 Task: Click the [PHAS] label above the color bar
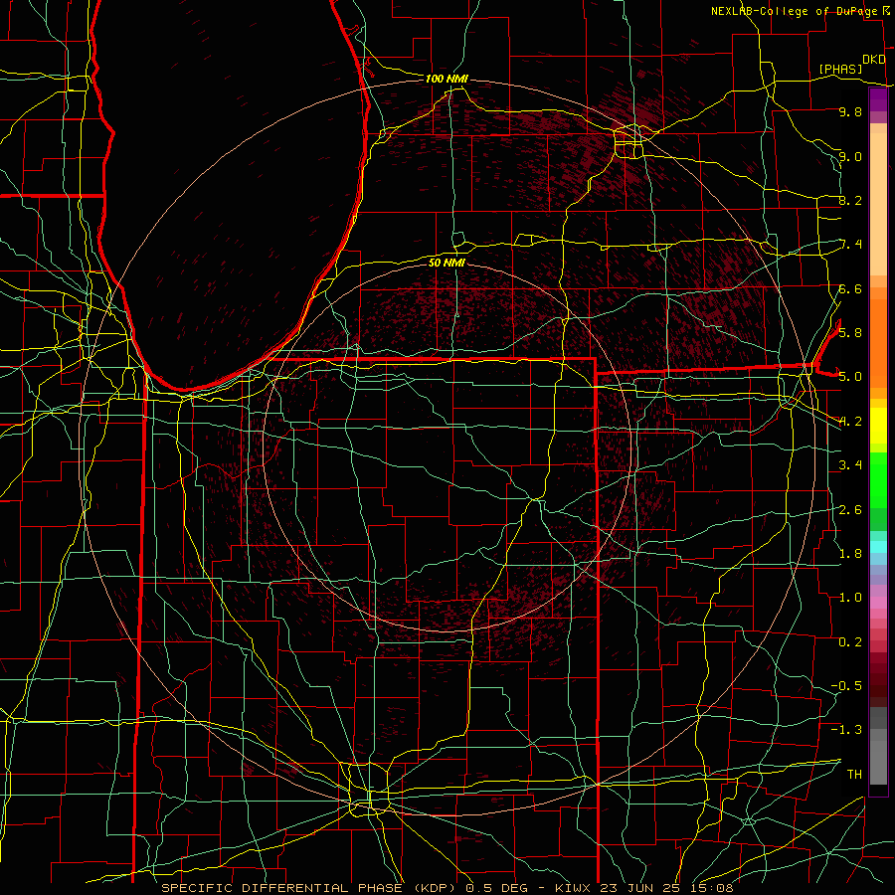pyautogui.click(x=840, y=70)
